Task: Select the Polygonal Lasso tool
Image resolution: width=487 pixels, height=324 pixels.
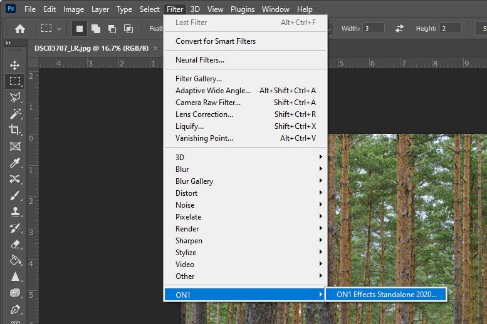Action: tap(14, 98)
